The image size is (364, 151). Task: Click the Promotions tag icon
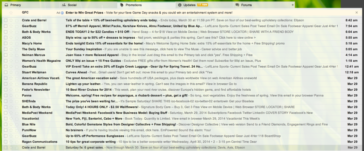pos(122,5)
